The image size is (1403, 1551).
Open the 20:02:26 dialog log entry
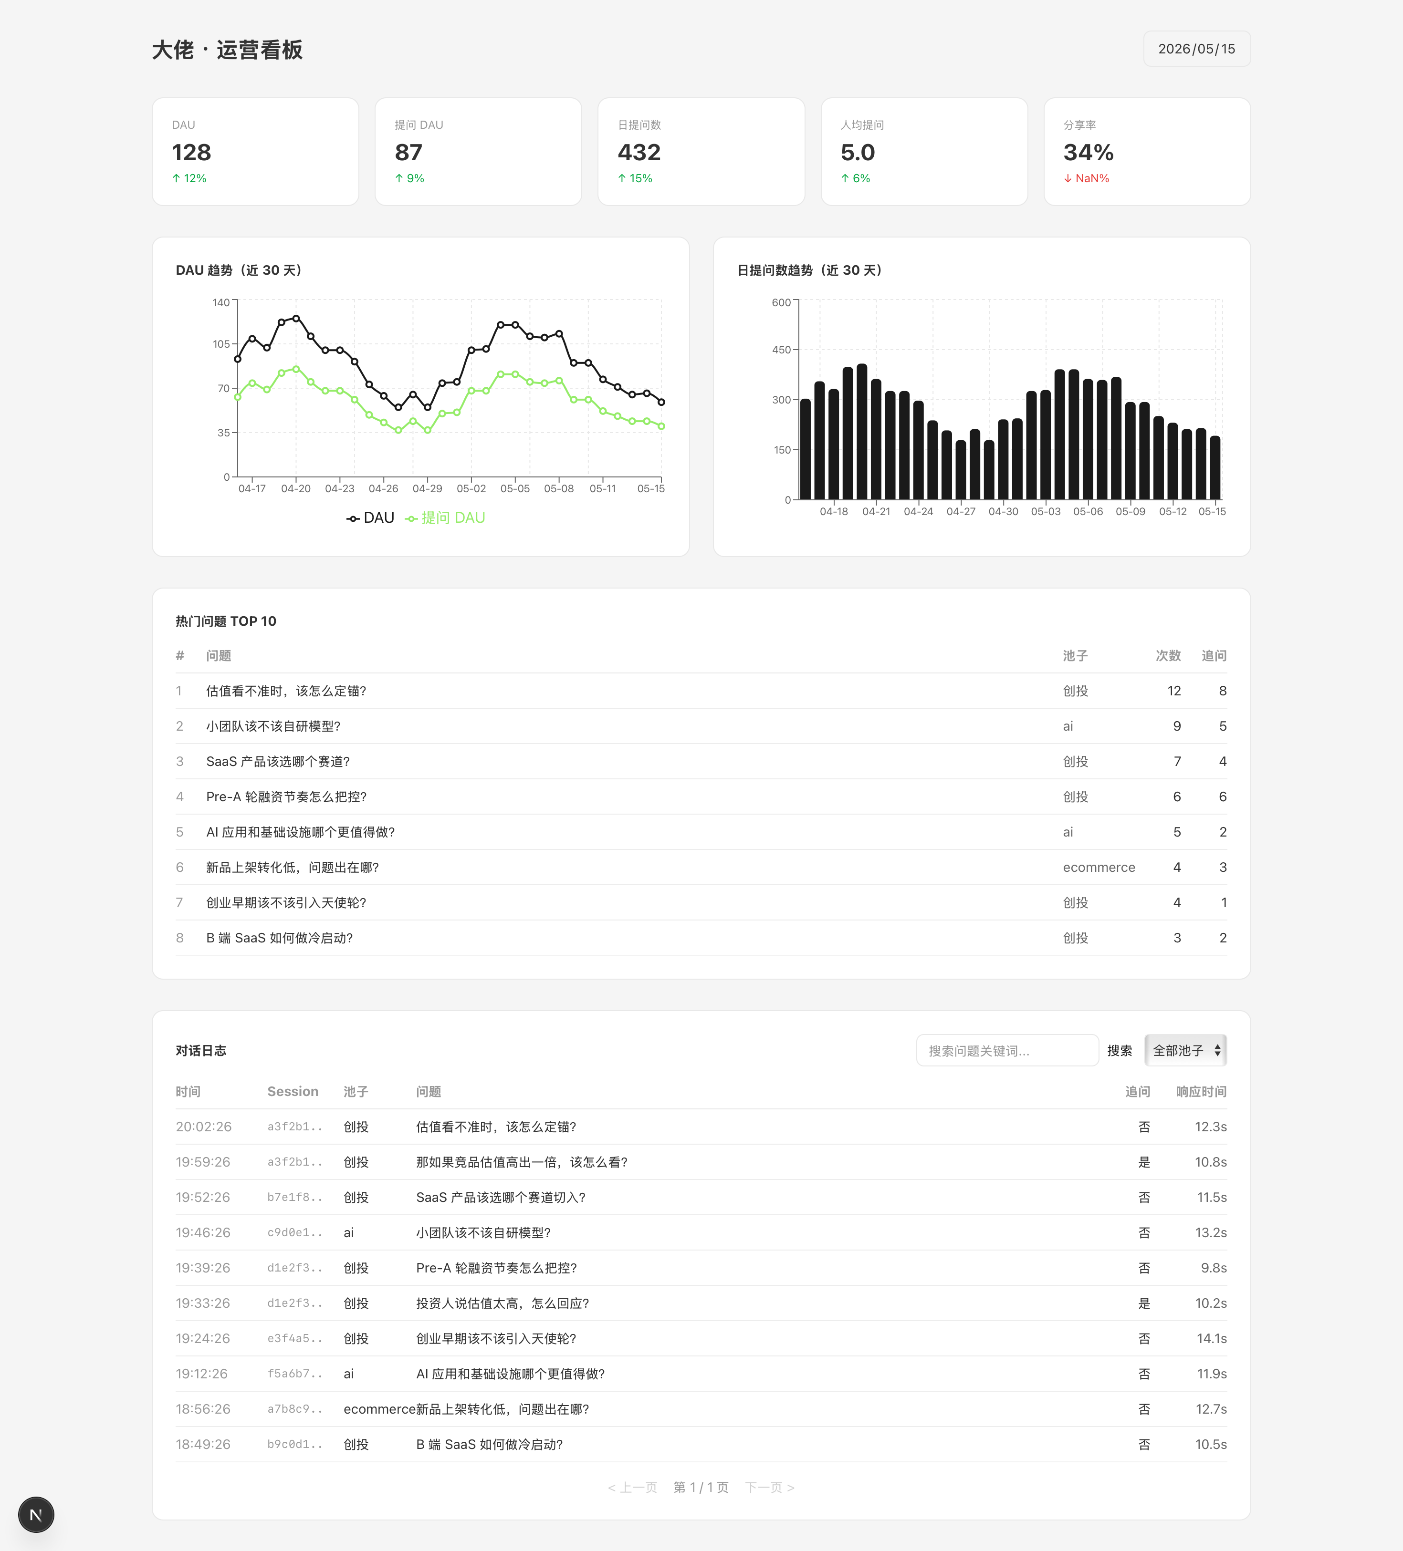pyautogui.click(x=701, y=1127)
